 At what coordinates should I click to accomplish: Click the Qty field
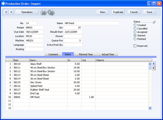tap(73, 28)
